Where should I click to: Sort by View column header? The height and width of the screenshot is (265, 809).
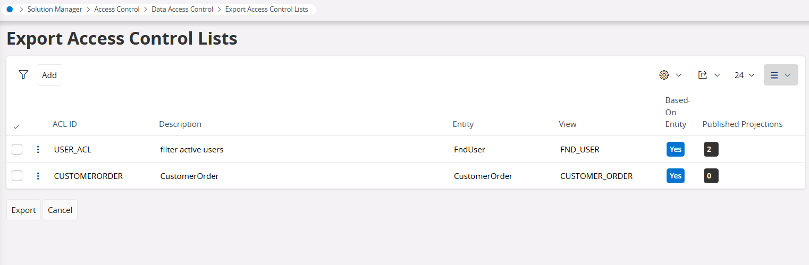(568, 124)
